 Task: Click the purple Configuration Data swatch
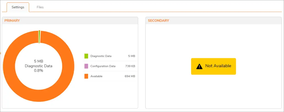[86, 66]
